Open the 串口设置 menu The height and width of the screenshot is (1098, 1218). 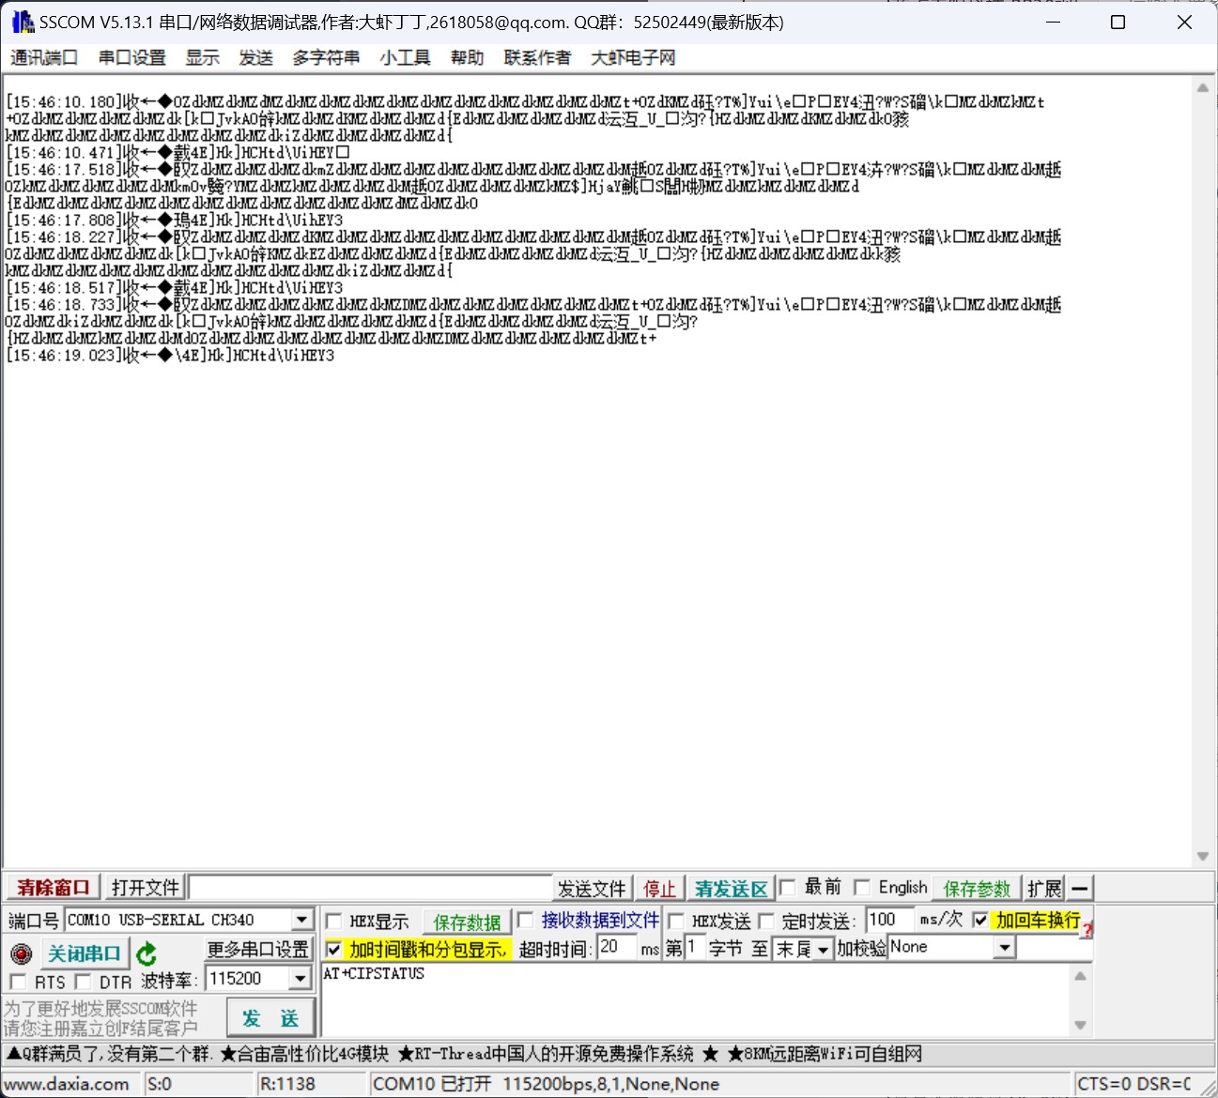[x=131, y=58]
